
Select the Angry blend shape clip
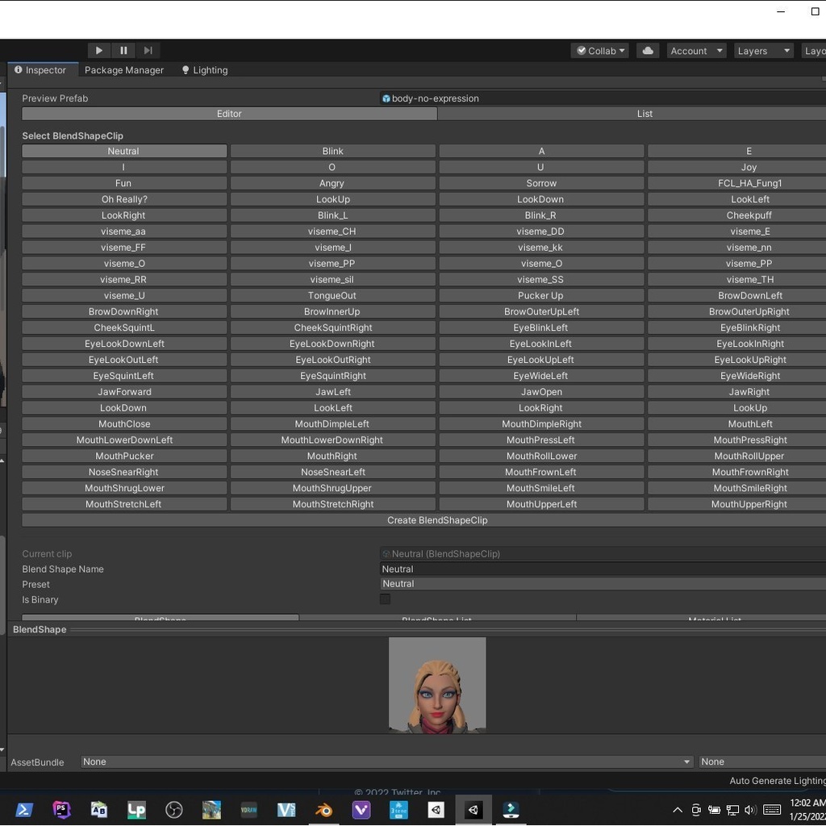click(333, 183)
